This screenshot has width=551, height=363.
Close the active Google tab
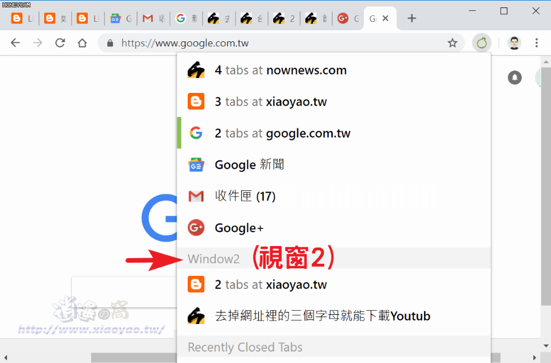click(386, 18)
